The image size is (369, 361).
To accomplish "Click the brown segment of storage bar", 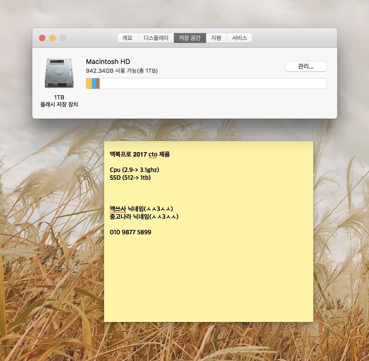I will [x=98, y=83].
